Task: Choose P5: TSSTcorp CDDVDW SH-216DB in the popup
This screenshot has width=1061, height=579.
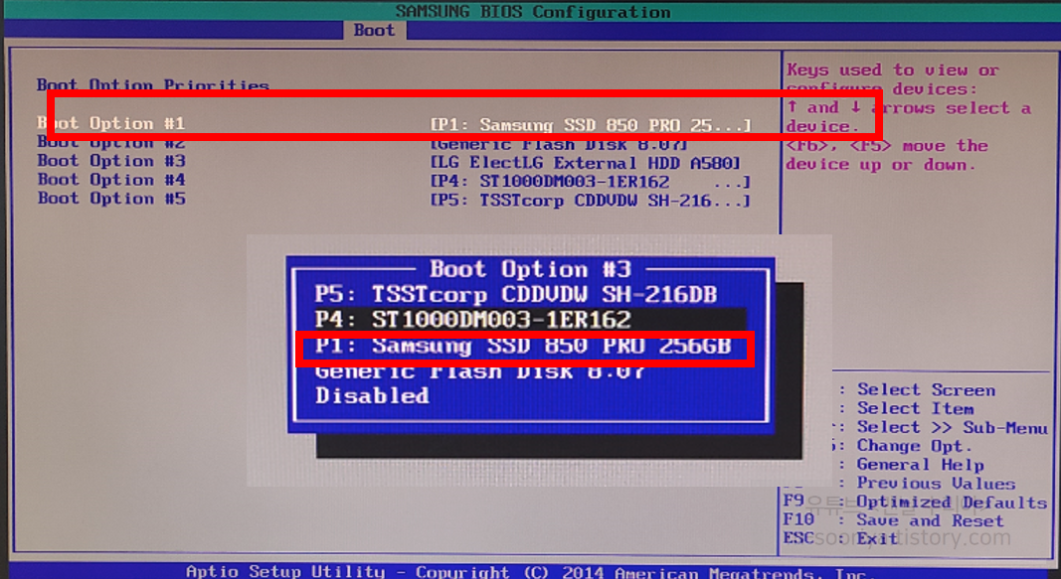Action: (x=516, y=295)
